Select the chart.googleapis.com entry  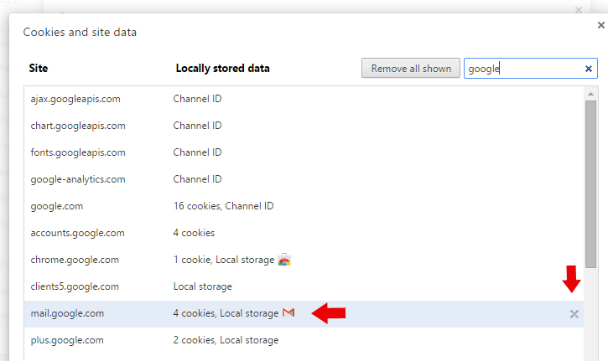(x=77, y=126)
